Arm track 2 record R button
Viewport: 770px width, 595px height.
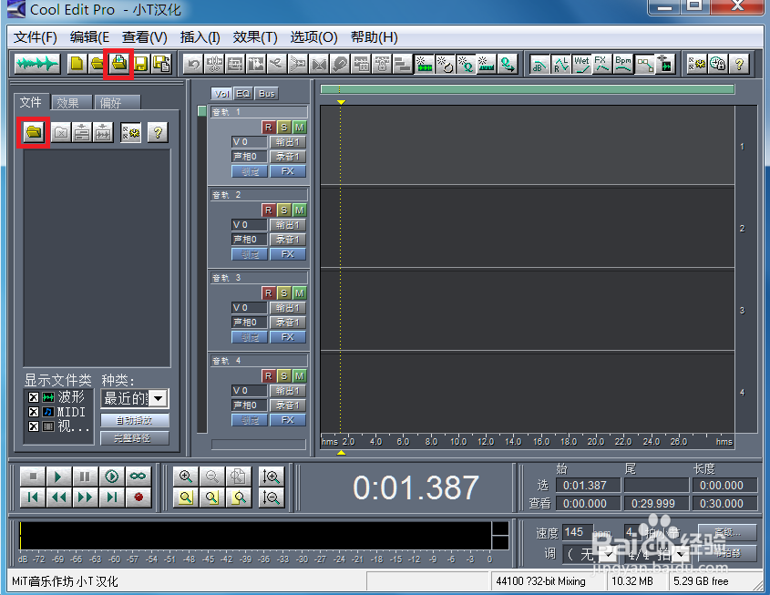click(x=268, y=210)
